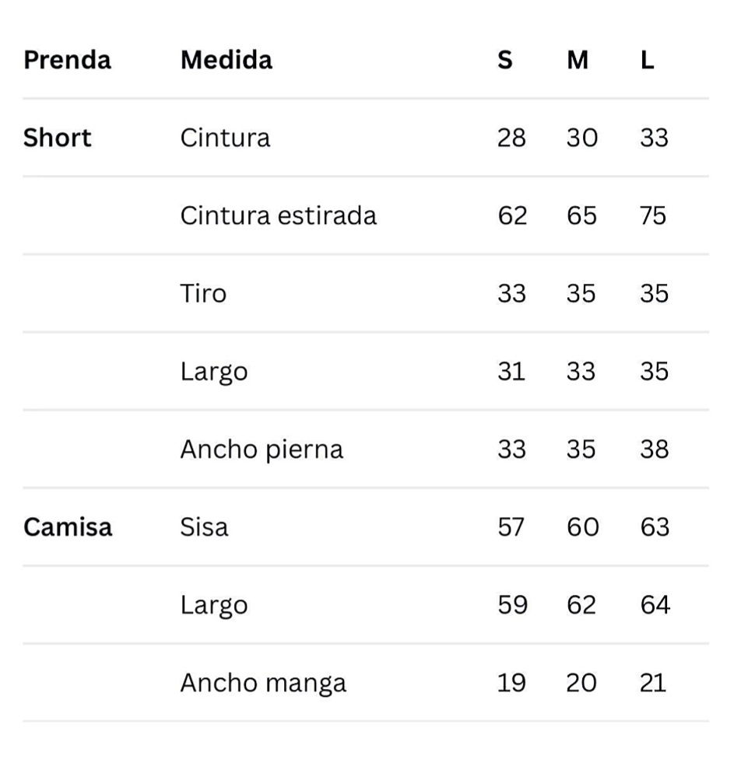755x773 pixels.
Task: Select the Ancho manga measurement label
Action: click(263, 683)
